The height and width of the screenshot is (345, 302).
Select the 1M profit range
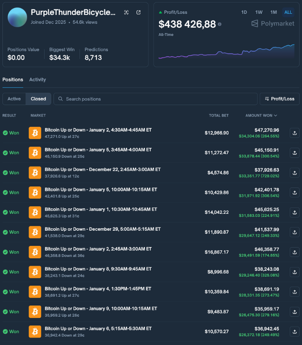pos(274,13)
